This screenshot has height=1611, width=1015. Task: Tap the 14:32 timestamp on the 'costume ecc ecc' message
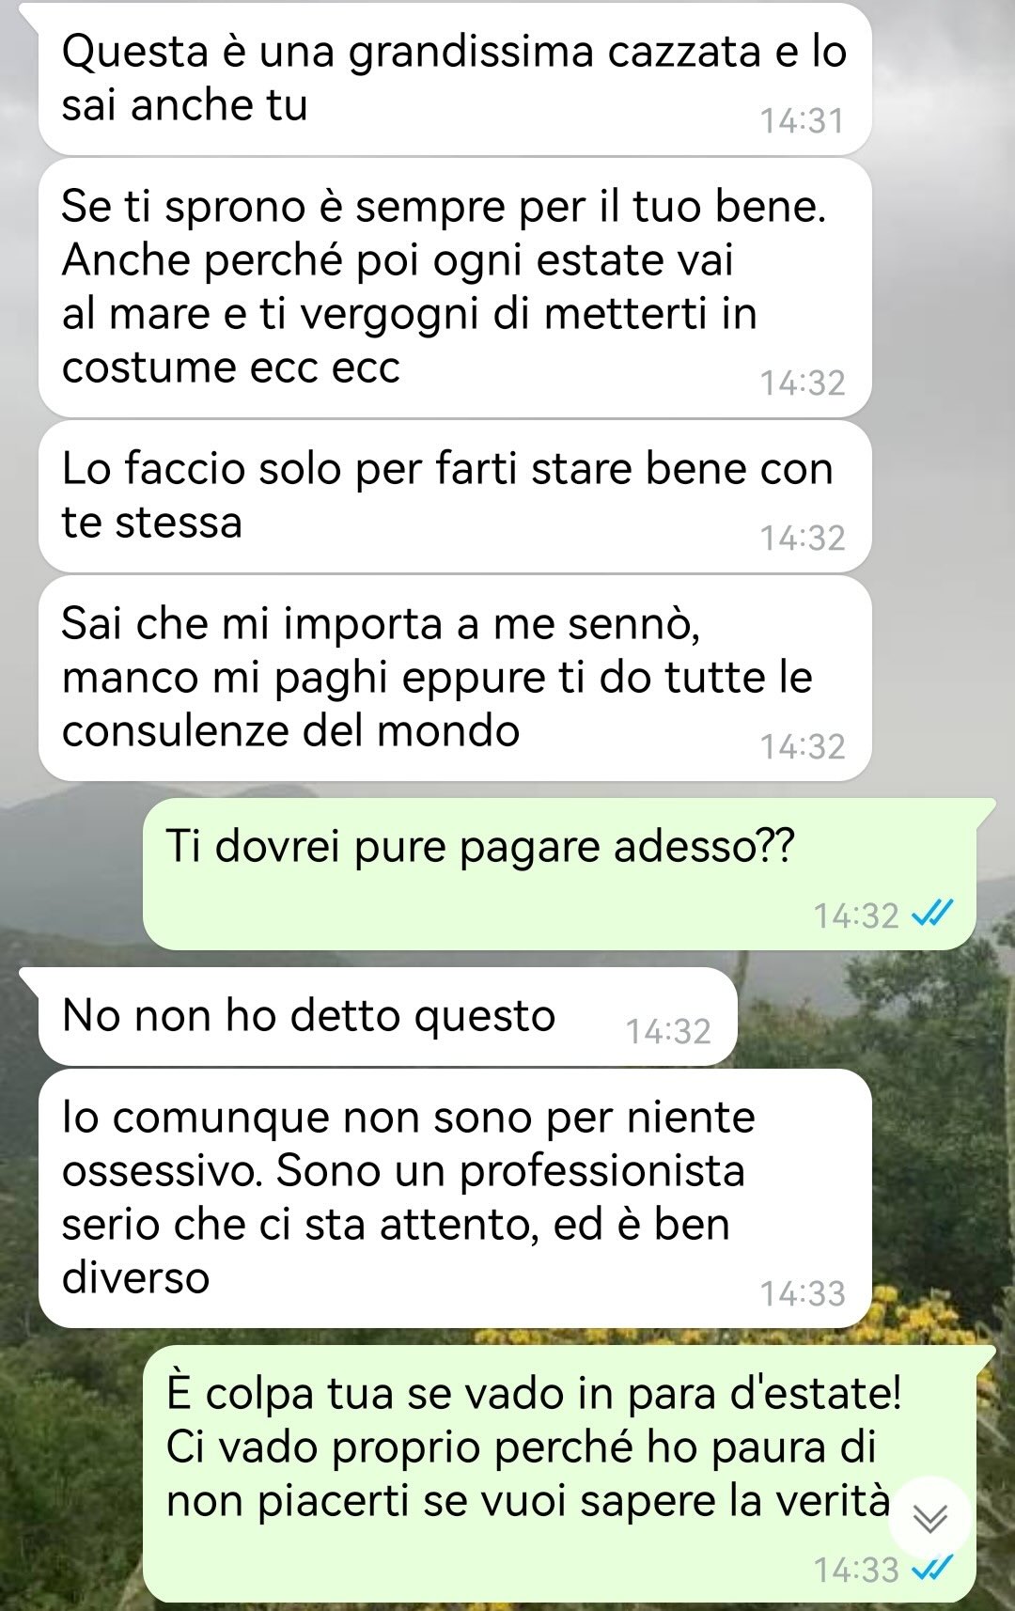coord(802,383)
